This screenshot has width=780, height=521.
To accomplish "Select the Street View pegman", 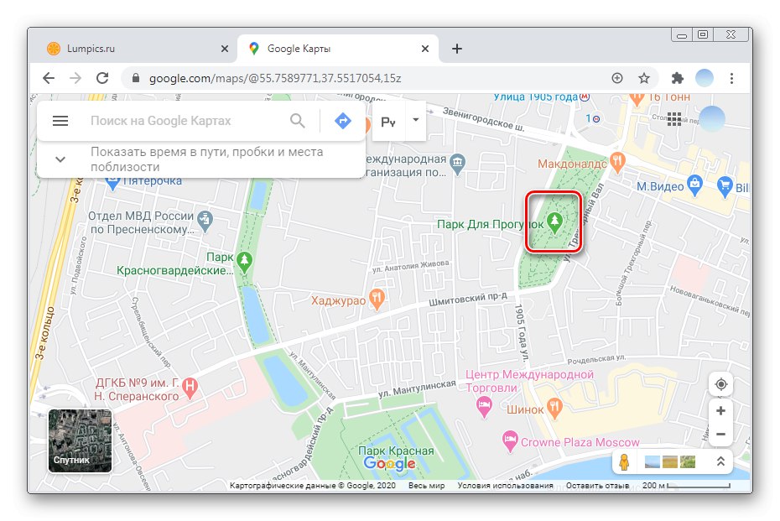I will [x=624, y=461].
